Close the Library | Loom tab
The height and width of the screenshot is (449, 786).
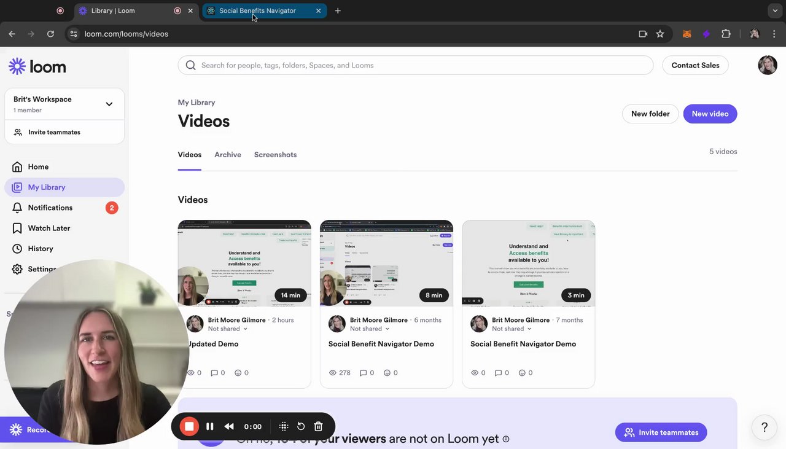[x=190, y=10]
